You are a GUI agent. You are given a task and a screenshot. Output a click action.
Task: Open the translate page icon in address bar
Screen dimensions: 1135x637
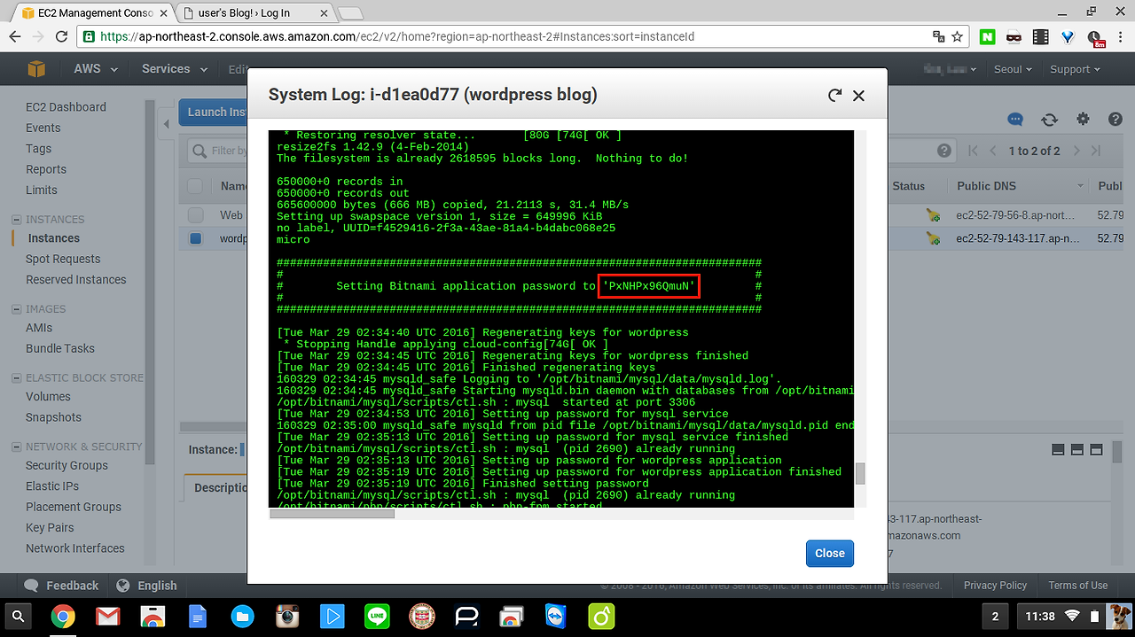938,37
